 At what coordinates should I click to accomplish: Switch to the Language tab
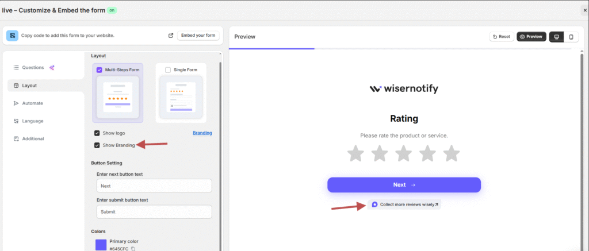pos(32,121)
